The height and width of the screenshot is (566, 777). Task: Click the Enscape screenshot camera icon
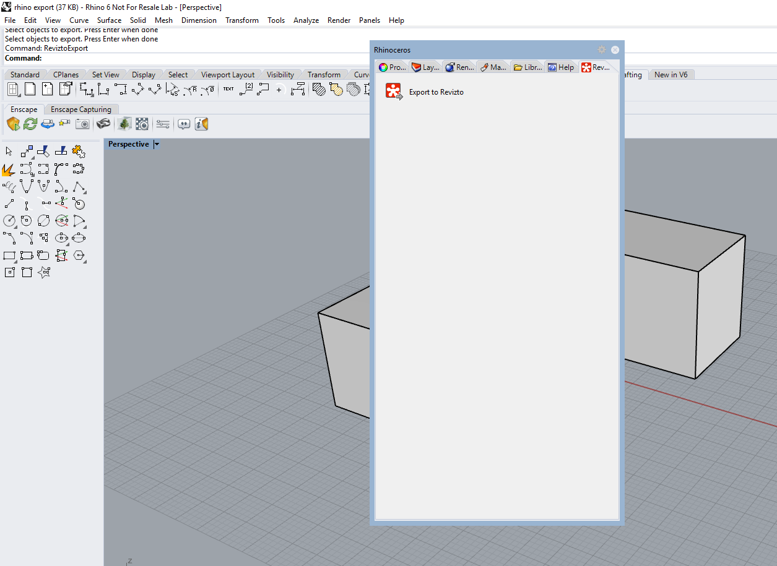pos(82,124)
